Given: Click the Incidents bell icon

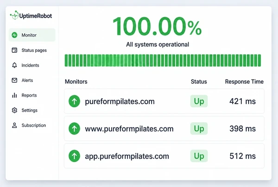Looking at the screenshot, I should (14, 65).
